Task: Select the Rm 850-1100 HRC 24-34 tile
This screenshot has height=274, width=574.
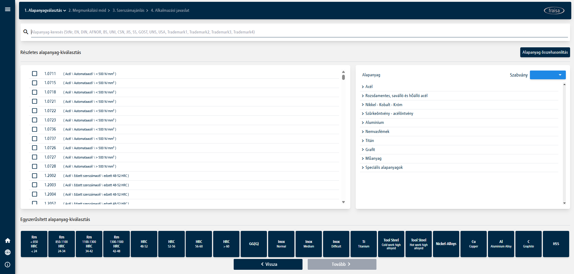Action: pyautogui.click(x=62, y=244)
